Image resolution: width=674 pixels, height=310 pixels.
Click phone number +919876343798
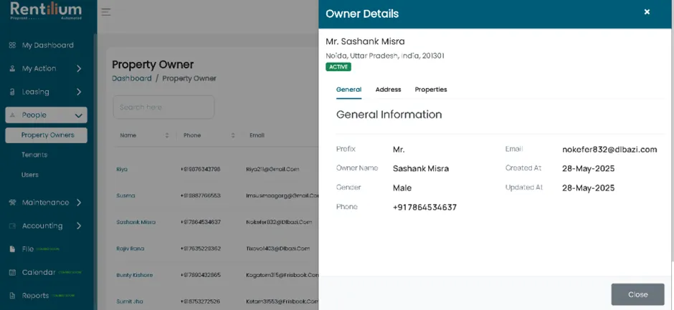(x=200, y=169)
